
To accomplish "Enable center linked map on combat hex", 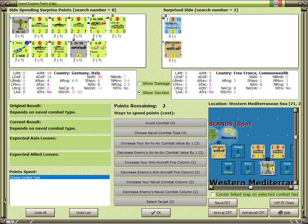I will (x=213, y=194).
